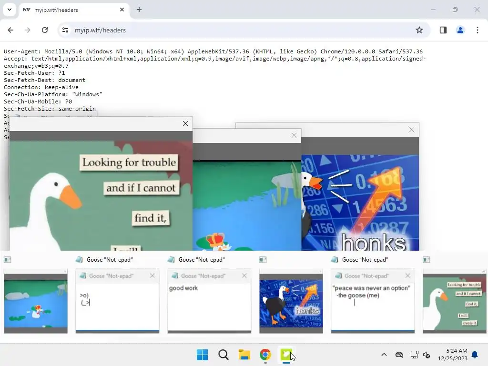
Task: Click the goose app taskbar icon
Action: [286, 355]
